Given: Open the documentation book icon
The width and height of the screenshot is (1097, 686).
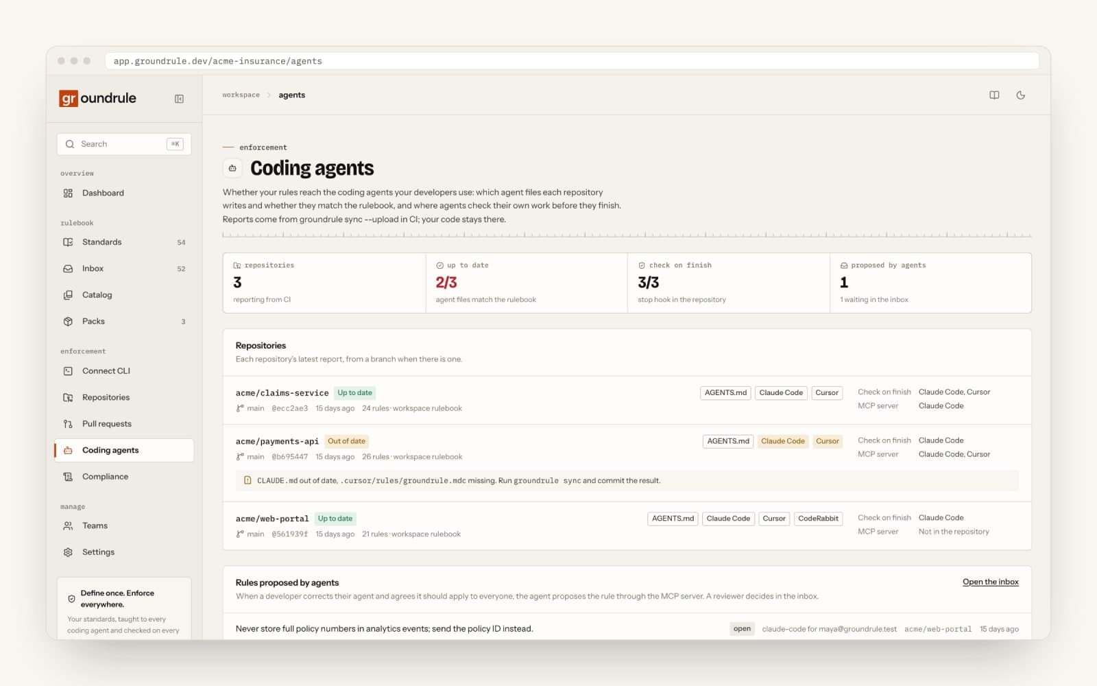Looking at the screenshot, I should click(x=994, y=95).
